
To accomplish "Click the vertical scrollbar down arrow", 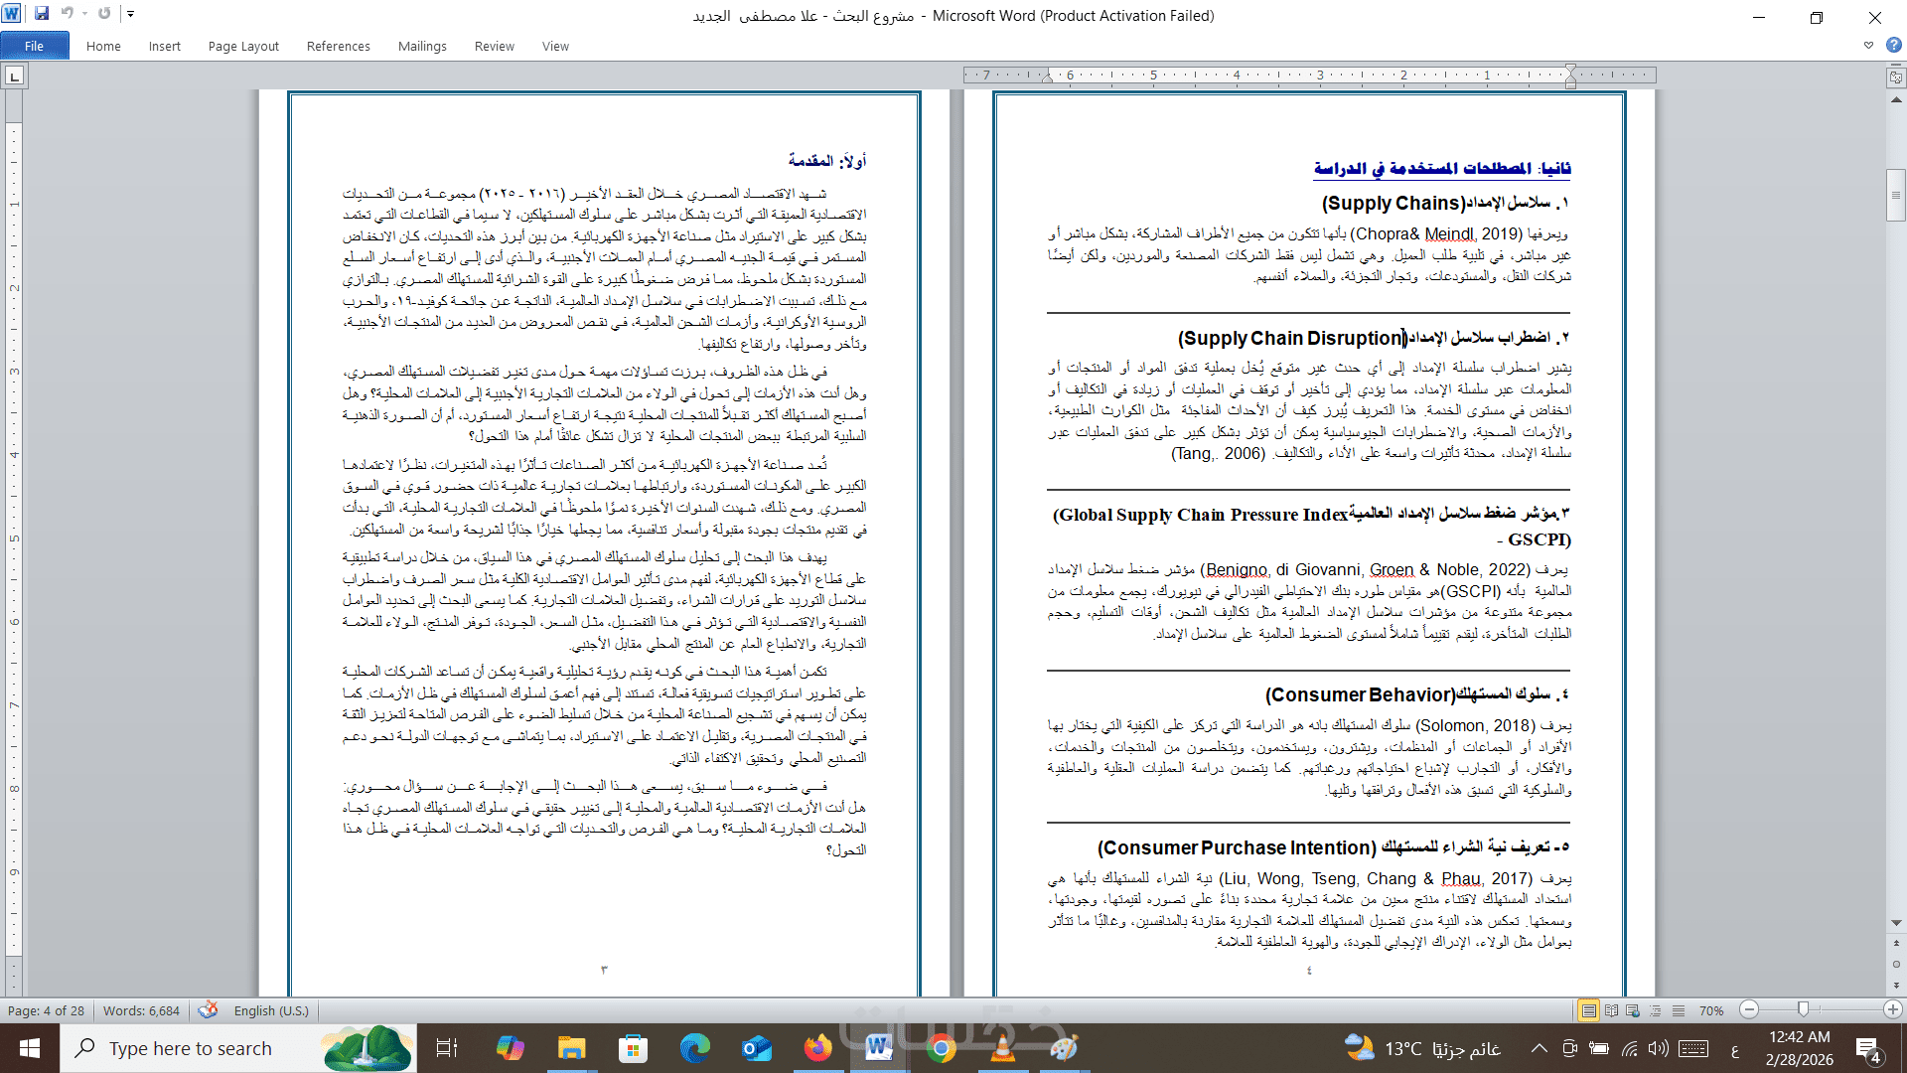I will coord(1895,923).
